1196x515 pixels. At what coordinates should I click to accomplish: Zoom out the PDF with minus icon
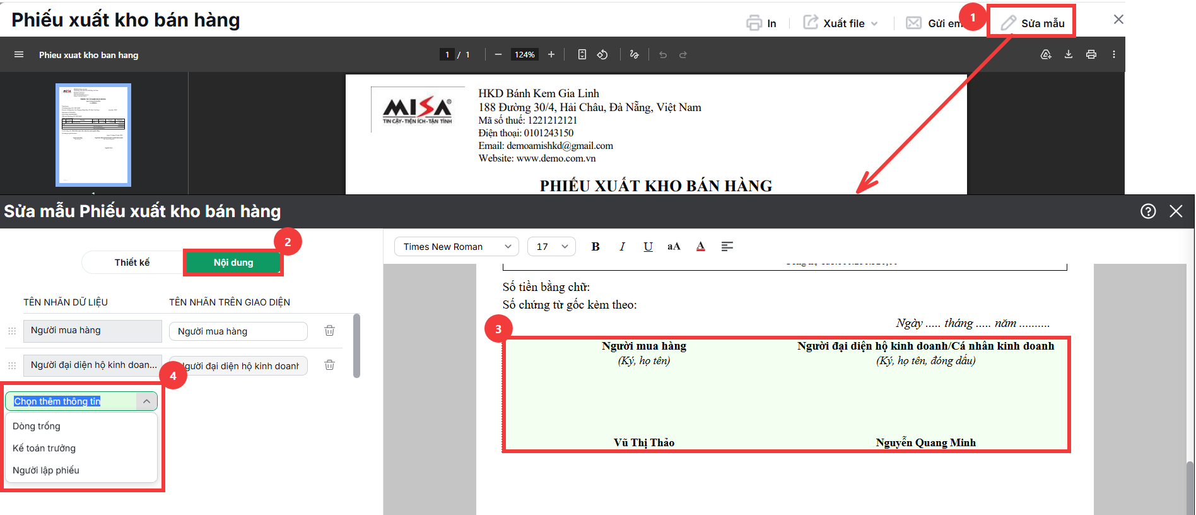pos(498,54)
